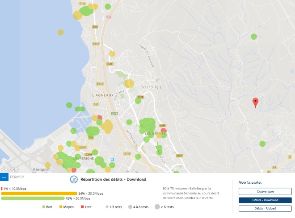The height and width of the screenshot is (218, 295).
Task: Click the yellow 54% speed bar
Action: [x=39, y=193]
